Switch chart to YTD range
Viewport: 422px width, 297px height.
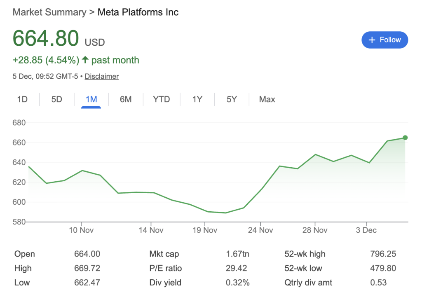161,99
